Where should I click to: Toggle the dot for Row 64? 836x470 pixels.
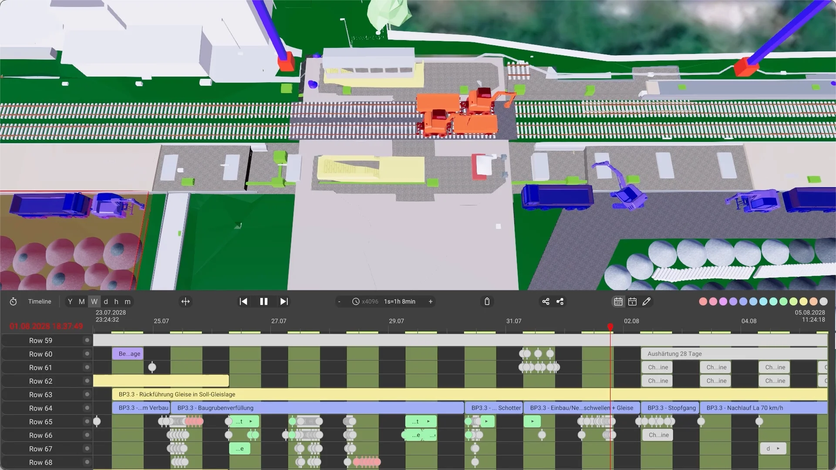click(87, 408)
